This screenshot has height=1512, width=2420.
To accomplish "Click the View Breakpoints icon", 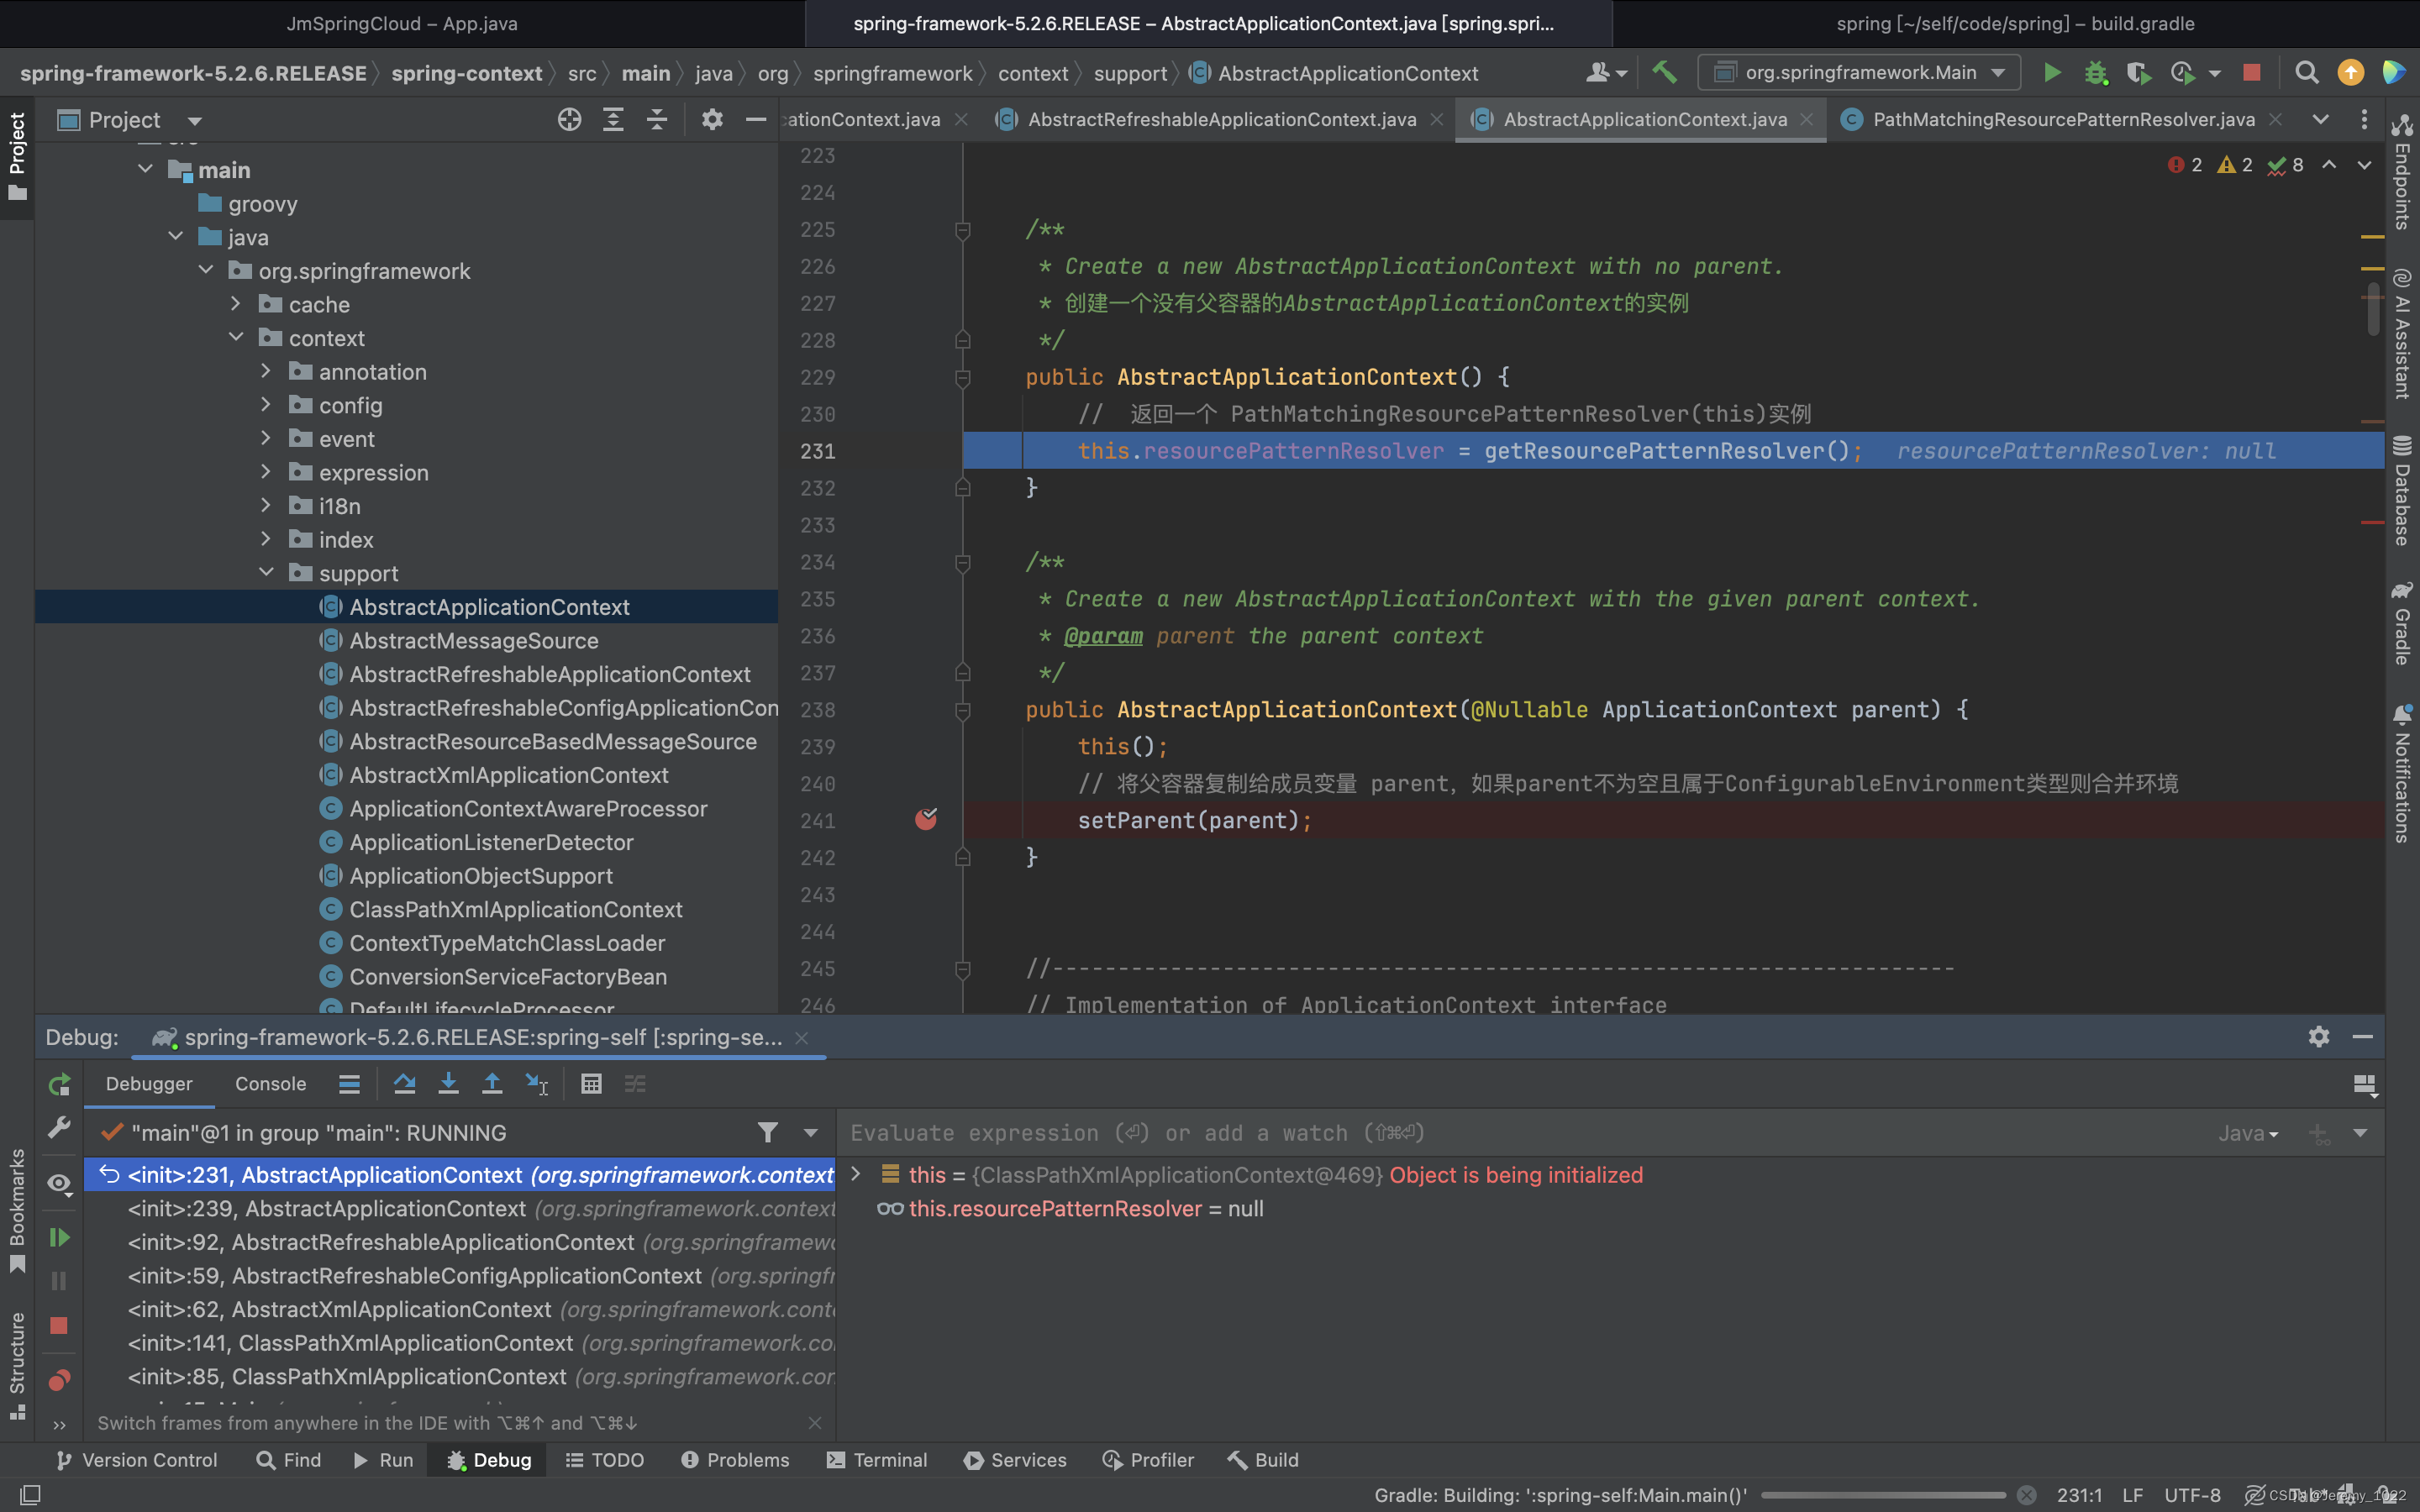I will pyautogui.click(x=59, y=1381).
